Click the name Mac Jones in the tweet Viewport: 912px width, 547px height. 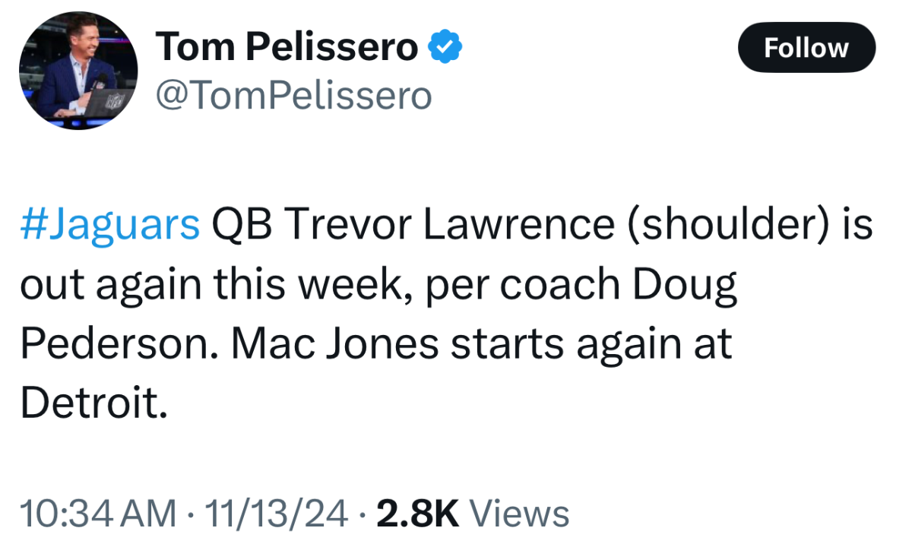(x=335, y=343)
